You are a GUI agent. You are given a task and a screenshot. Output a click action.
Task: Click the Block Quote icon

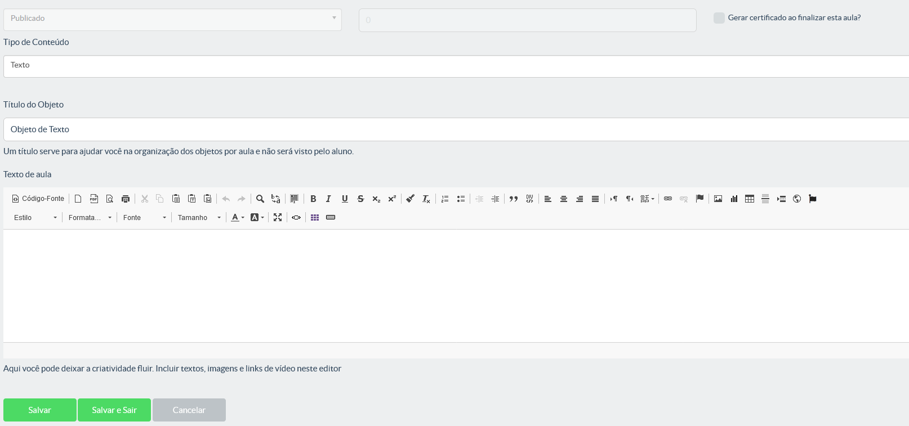514,199
